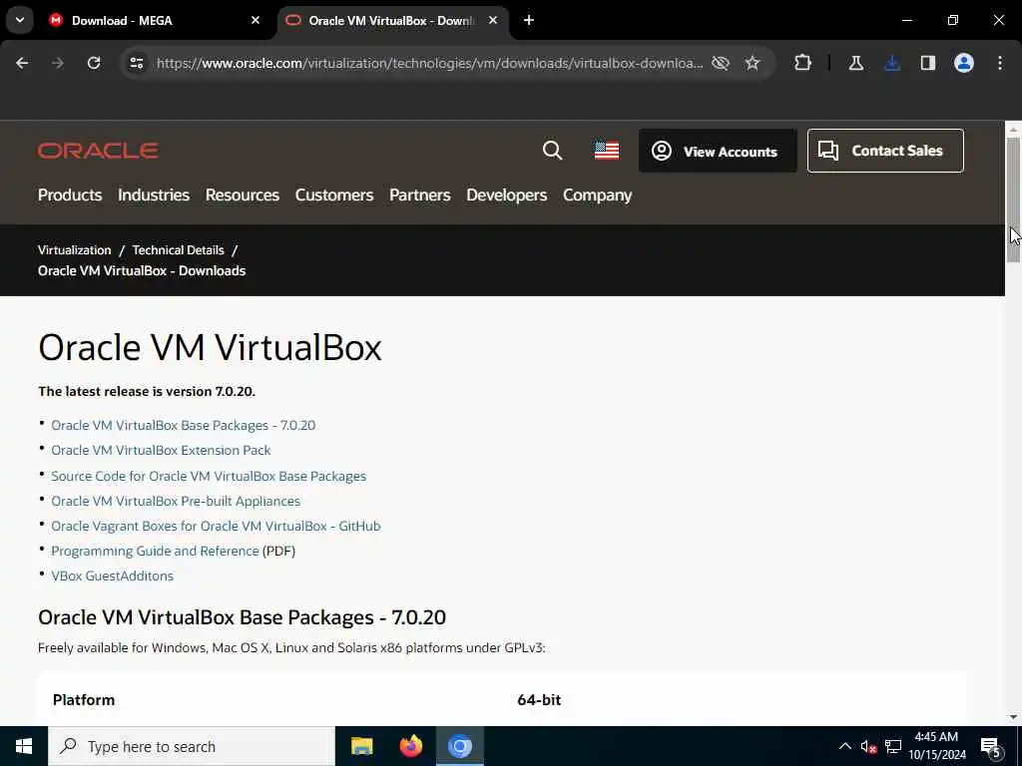Open Firefox from the taskbar

pos(410,746)
